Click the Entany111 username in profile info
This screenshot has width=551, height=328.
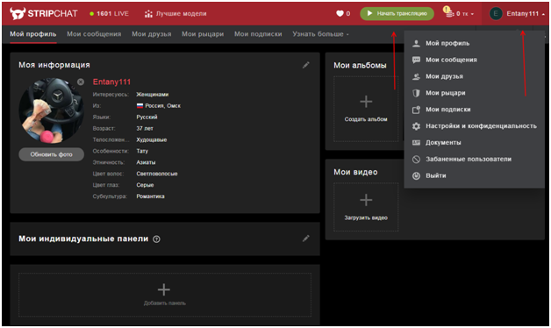coord(111,82)
